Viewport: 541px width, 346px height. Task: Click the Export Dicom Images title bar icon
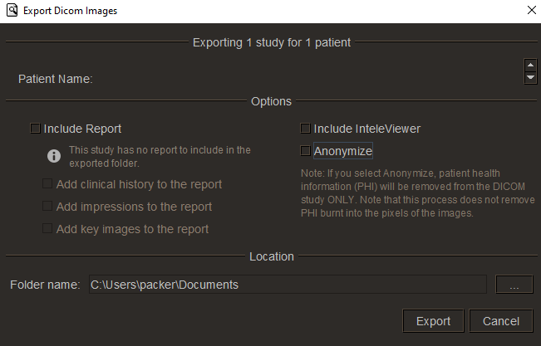12,10
